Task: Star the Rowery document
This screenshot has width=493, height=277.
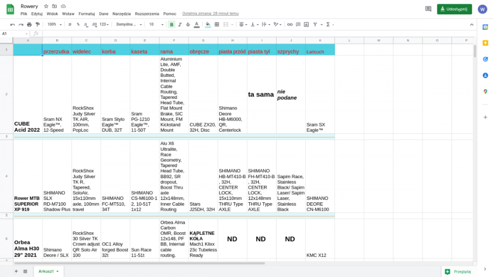Action: click(x=46, y=6)
